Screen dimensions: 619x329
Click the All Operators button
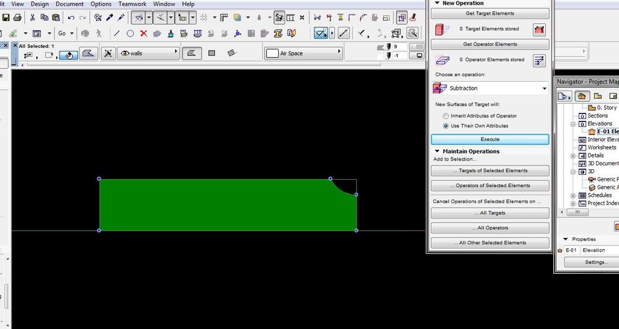tap(490, 228)
